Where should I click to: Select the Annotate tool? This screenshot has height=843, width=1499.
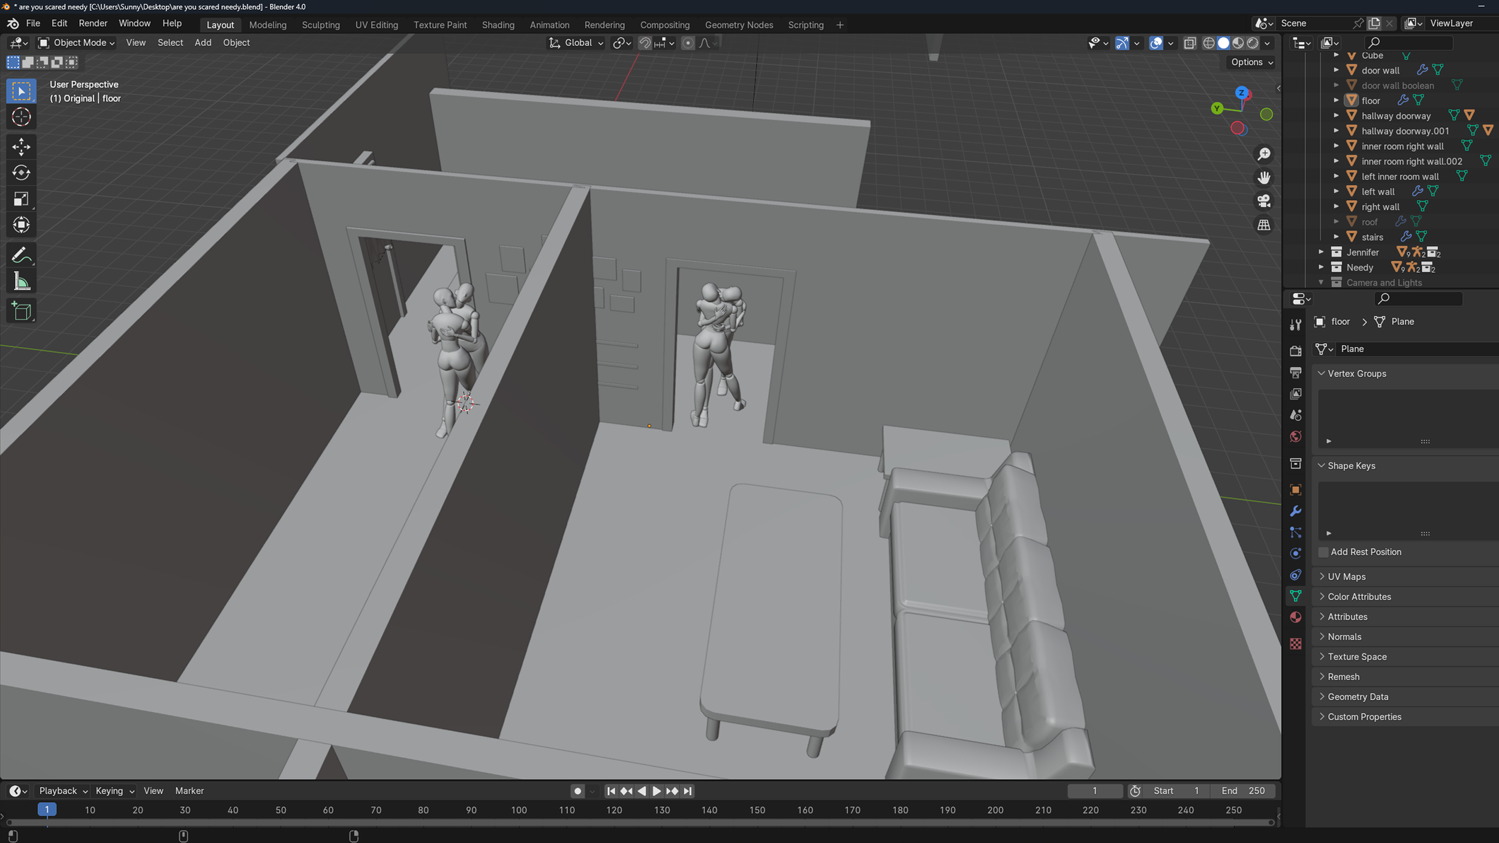22,255
